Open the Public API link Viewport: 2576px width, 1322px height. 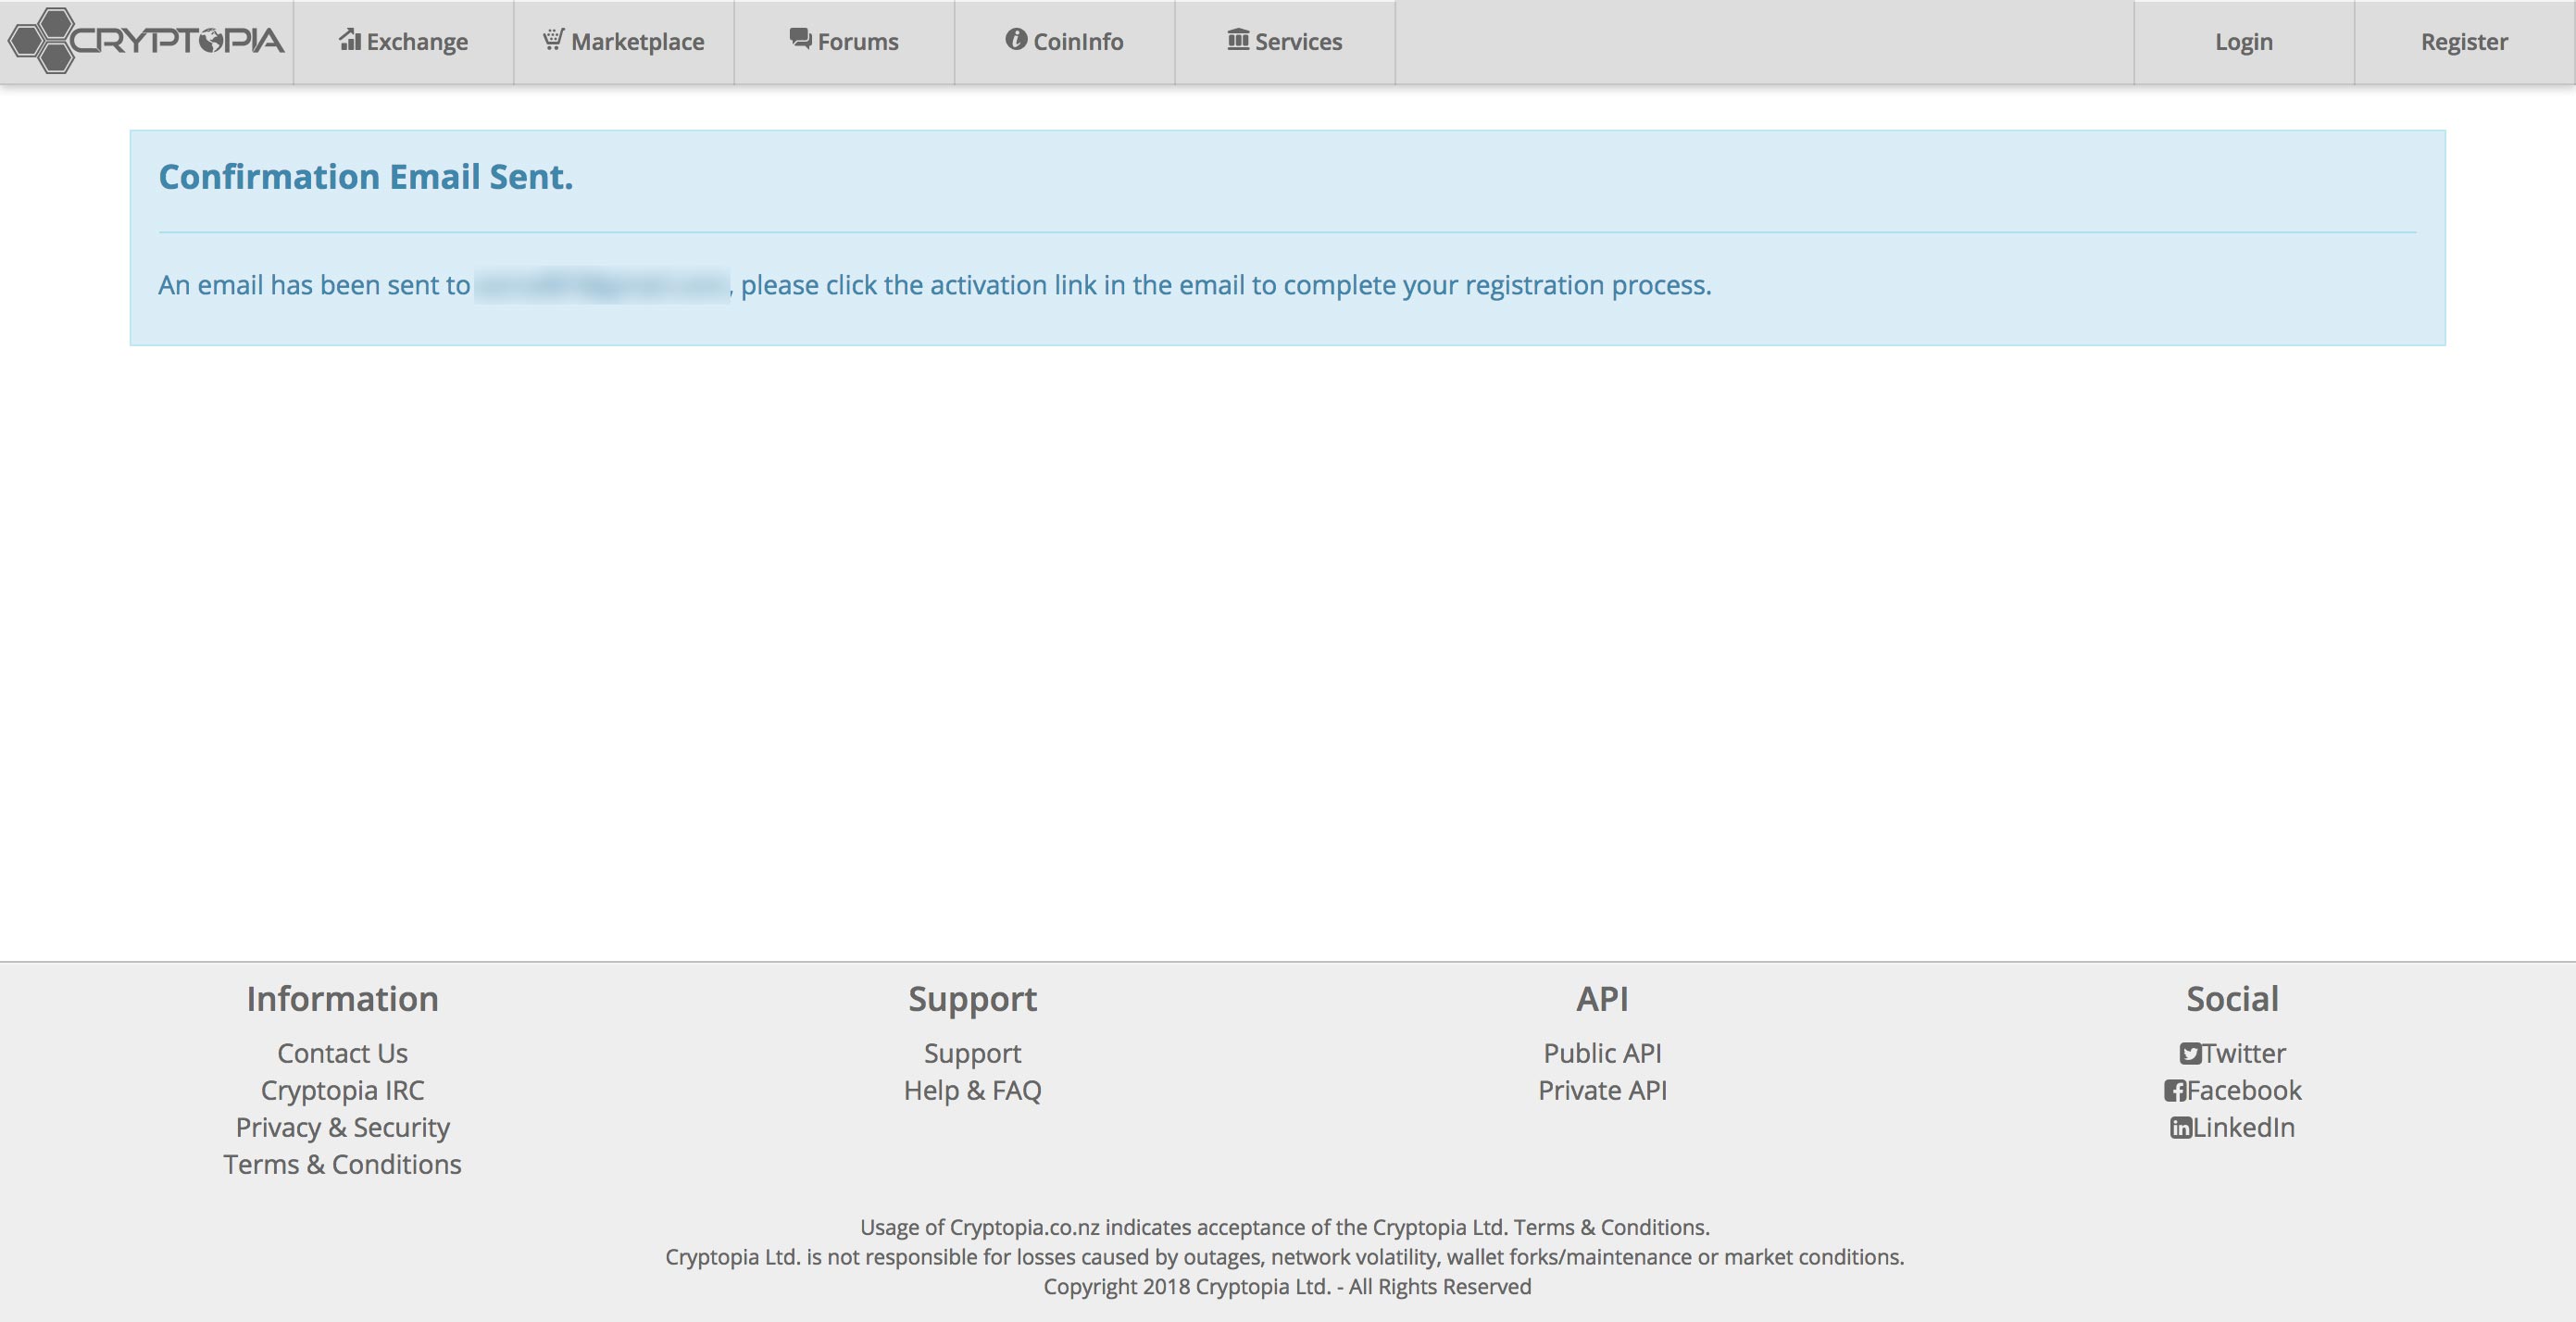tap(1602, 1053)
